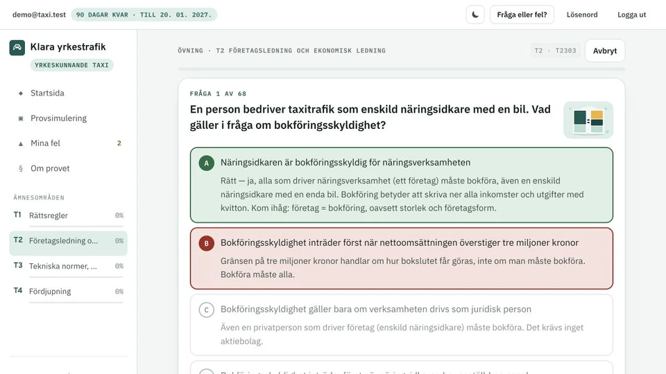The width and height of the screenshot is (666, 374).
Task: Open the Startsida page
Action: coord(69,93)
